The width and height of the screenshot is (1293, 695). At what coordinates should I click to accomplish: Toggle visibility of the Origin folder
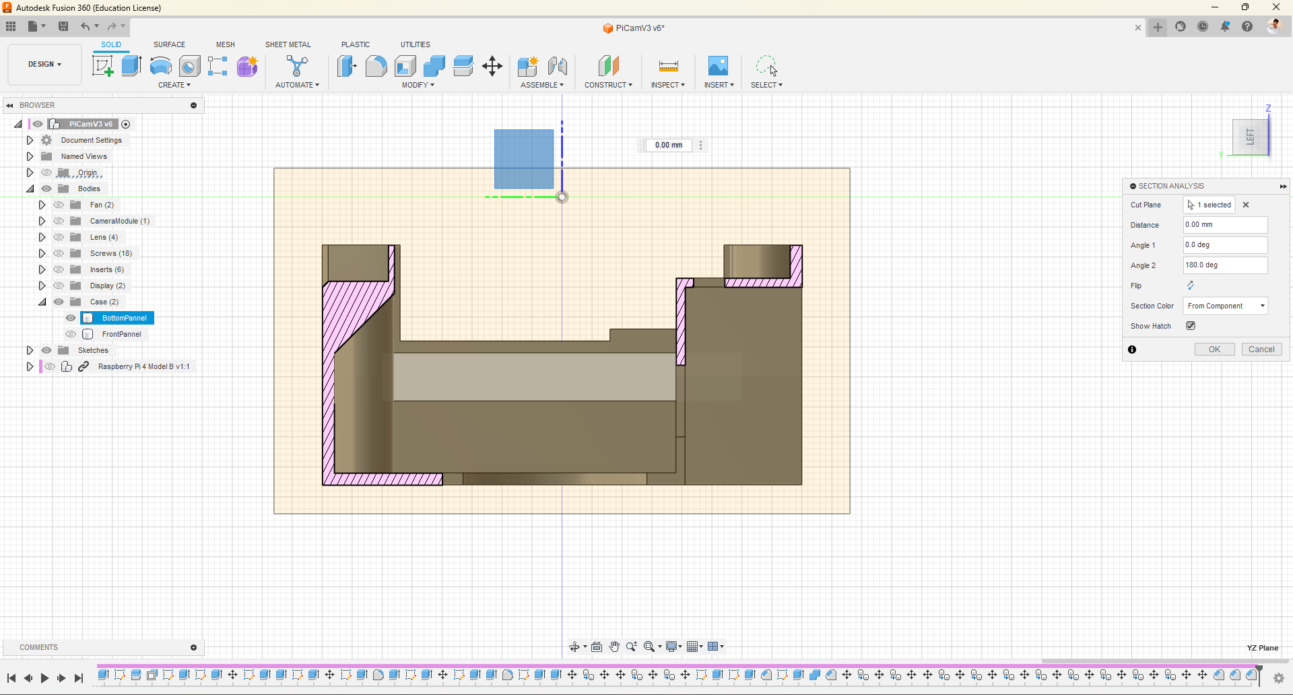[x=46, y=172]
